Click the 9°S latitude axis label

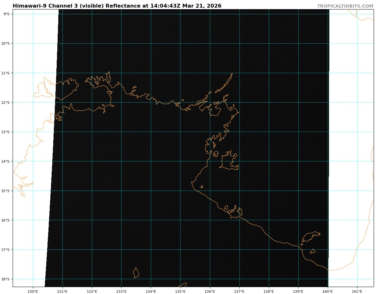6,14
